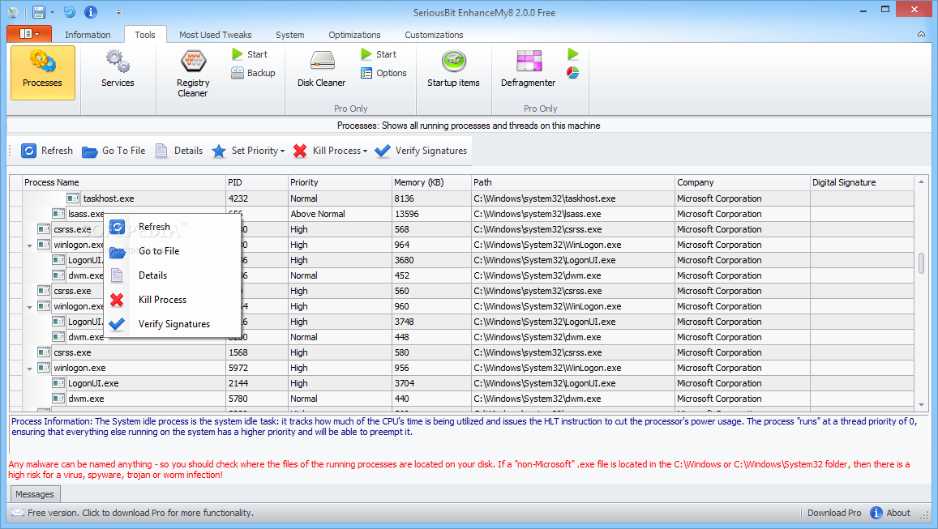The height and width of the screenshot is (529, 938).
Task: Click the blue info icon in title bar
Action: pyautogui.click(x=90, y=12)
